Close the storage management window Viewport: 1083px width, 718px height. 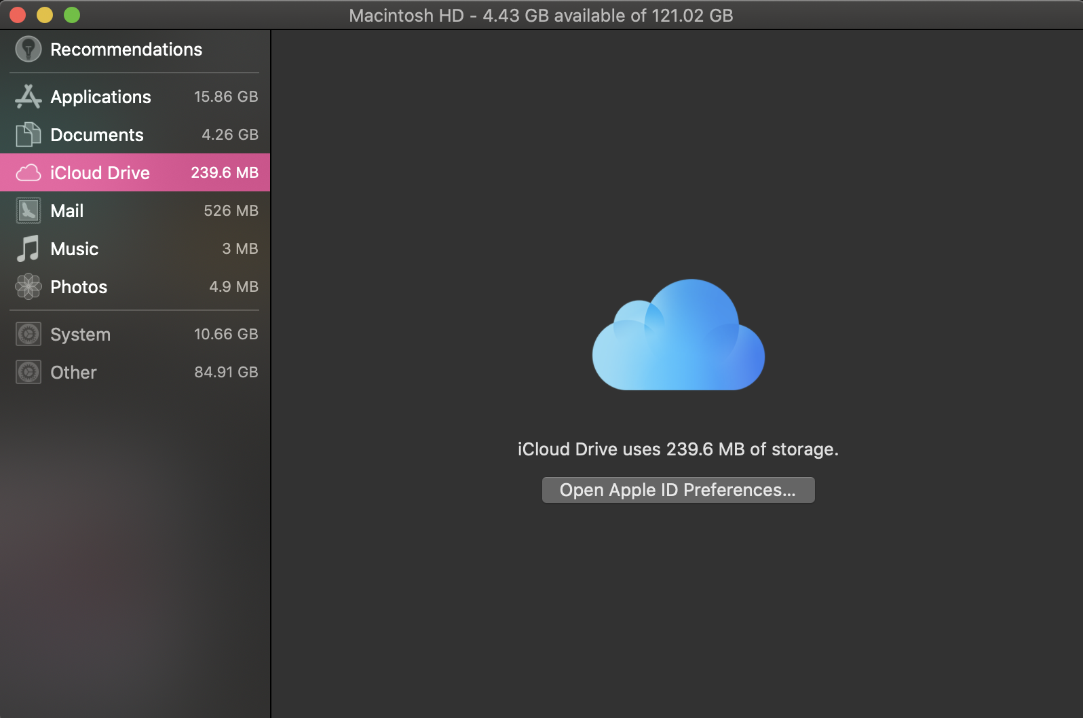pyautogui.click(x=18, y=15)
